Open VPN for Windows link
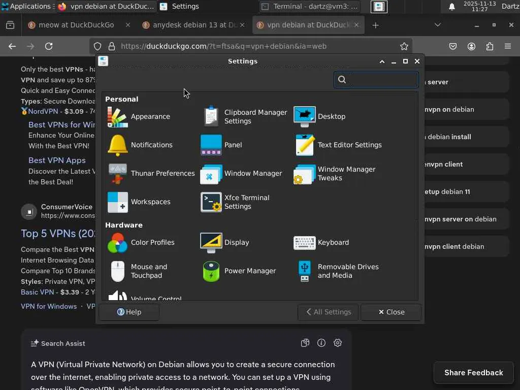 (49, 307)
